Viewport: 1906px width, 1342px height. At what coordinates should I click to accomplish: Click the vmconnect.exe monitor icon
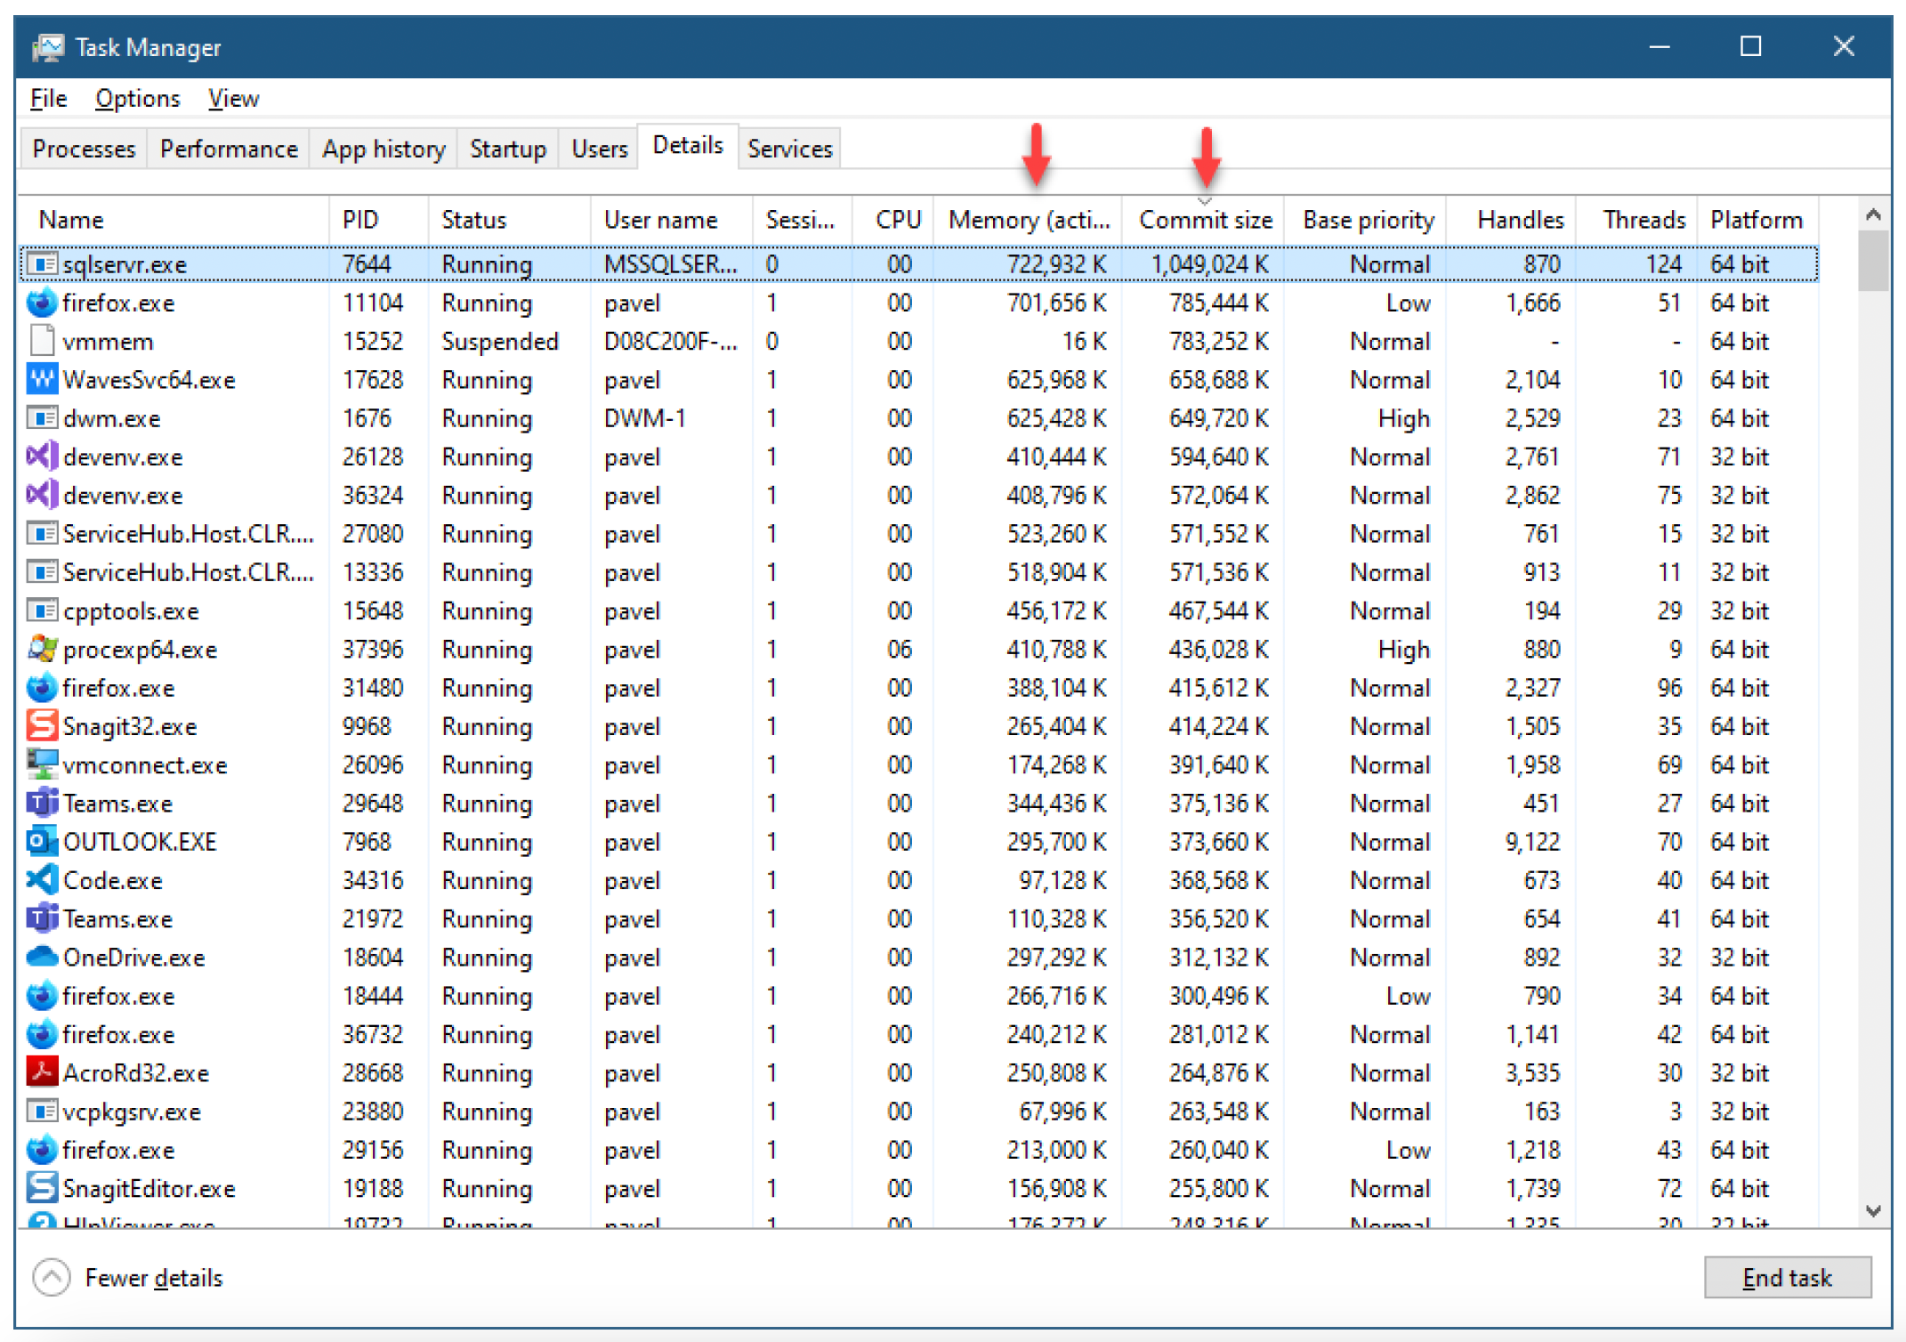point(42,764)
